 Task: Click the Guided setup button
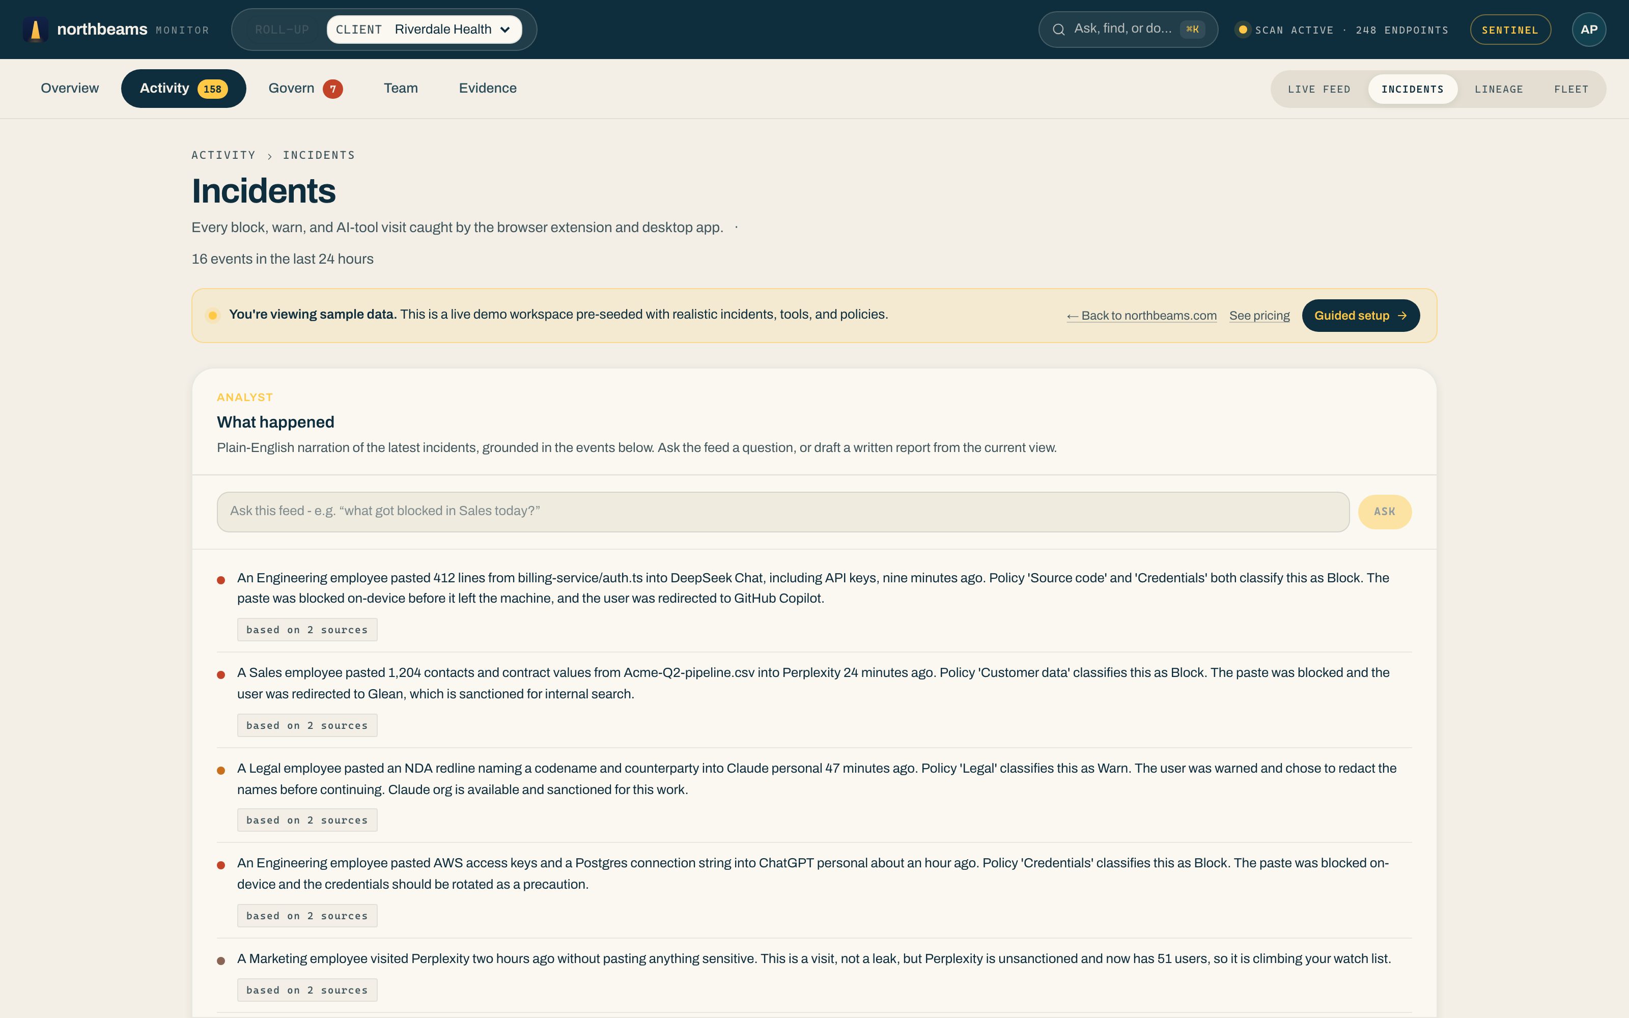tap(1360, 316)
